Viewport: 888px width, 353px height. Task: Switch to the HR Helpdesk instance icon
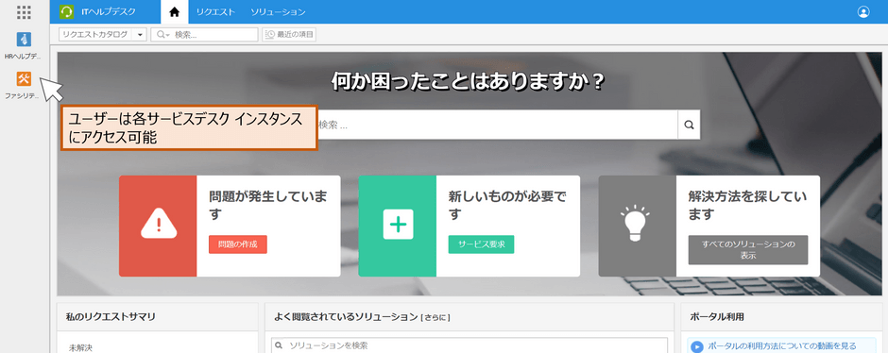tap(24, 39)
